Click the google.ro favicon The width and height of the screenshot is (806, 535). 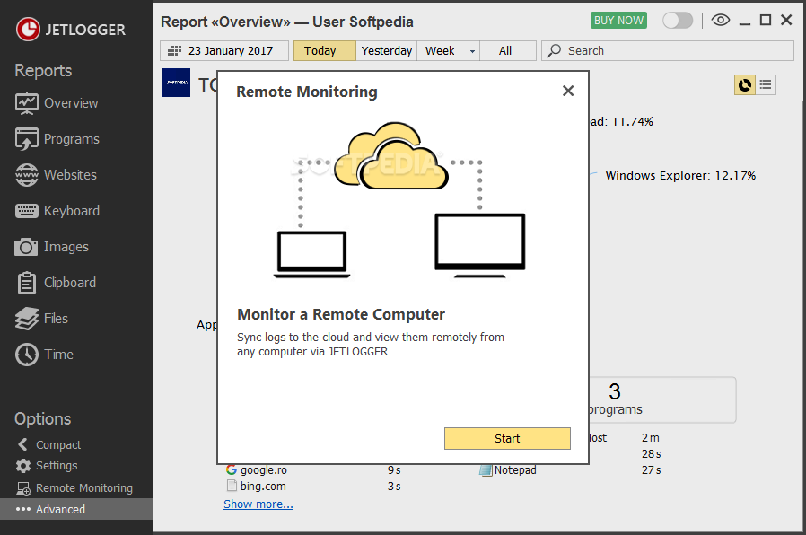pos(232,469)
